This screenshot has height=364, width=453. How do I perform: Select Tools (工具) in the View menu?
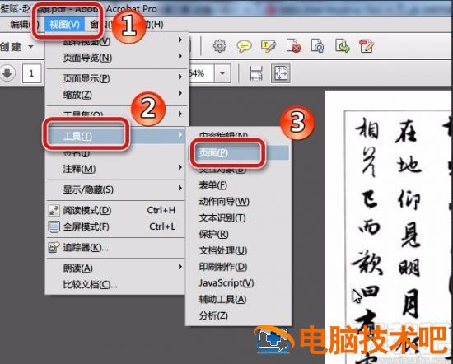click(115, 136)
